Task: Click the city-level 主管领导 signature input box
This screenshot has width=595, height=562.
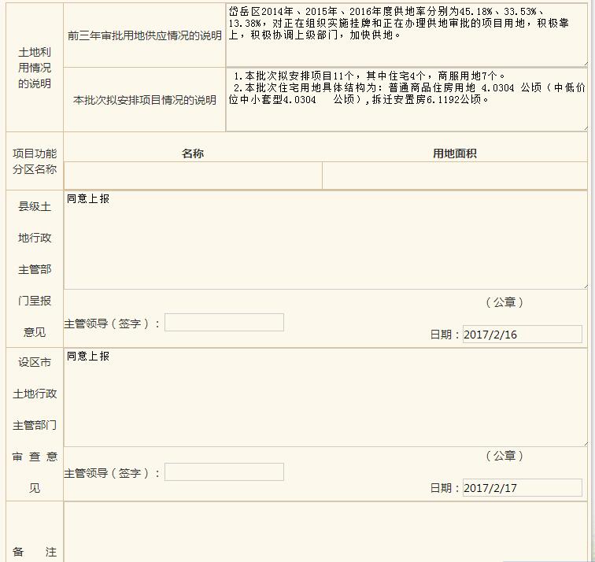Action: 224,472
